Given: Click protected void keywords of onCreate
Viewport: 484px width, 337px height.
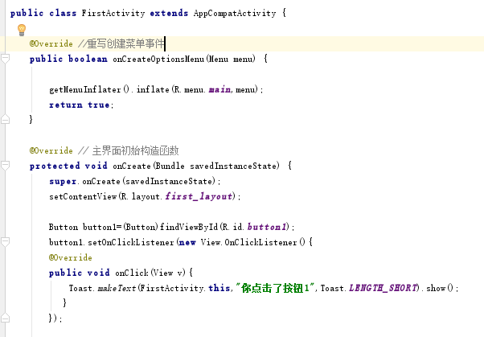Looking at the screenshot, I should click(68, 166).
